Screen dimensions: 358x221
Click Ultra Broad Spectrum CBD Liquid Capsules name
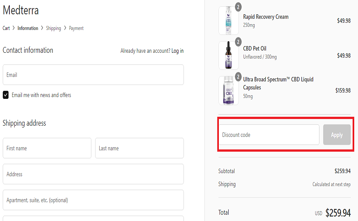[x=278, y=83]
